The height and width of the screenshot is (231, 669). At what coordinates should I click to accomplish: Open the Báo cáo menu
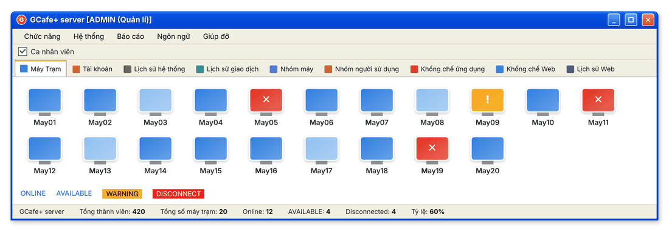[131, 36]
